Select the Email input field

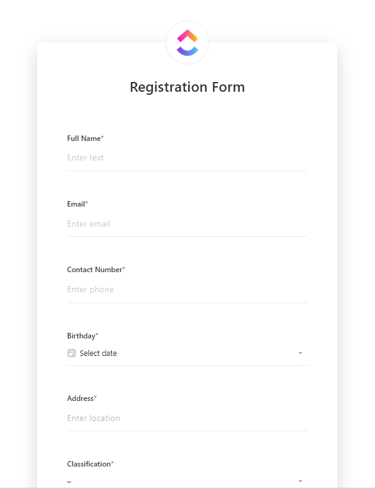pos(182,224)
